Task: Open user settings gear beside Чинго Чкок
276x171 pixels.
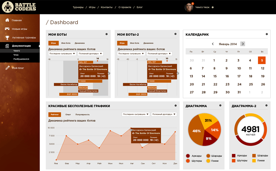Action: coord(213,8)
